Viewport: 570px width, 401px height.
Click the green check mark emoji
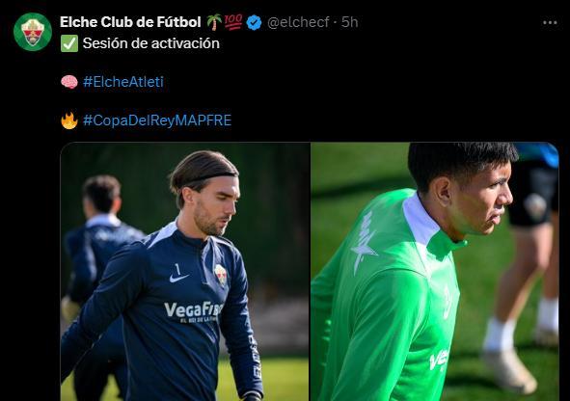coord(69,43)
